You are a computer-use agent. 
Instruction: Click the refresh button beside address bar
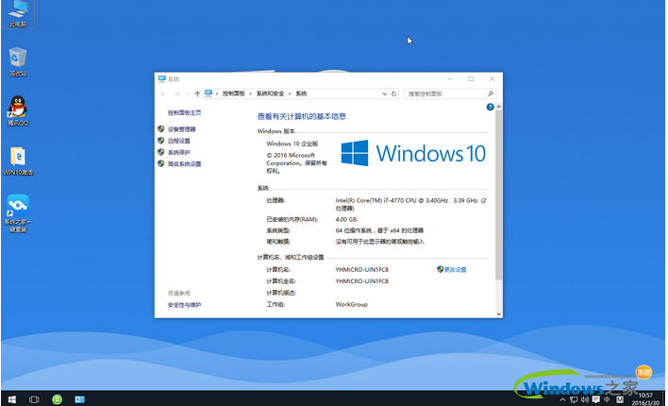(x=393, y=94)
